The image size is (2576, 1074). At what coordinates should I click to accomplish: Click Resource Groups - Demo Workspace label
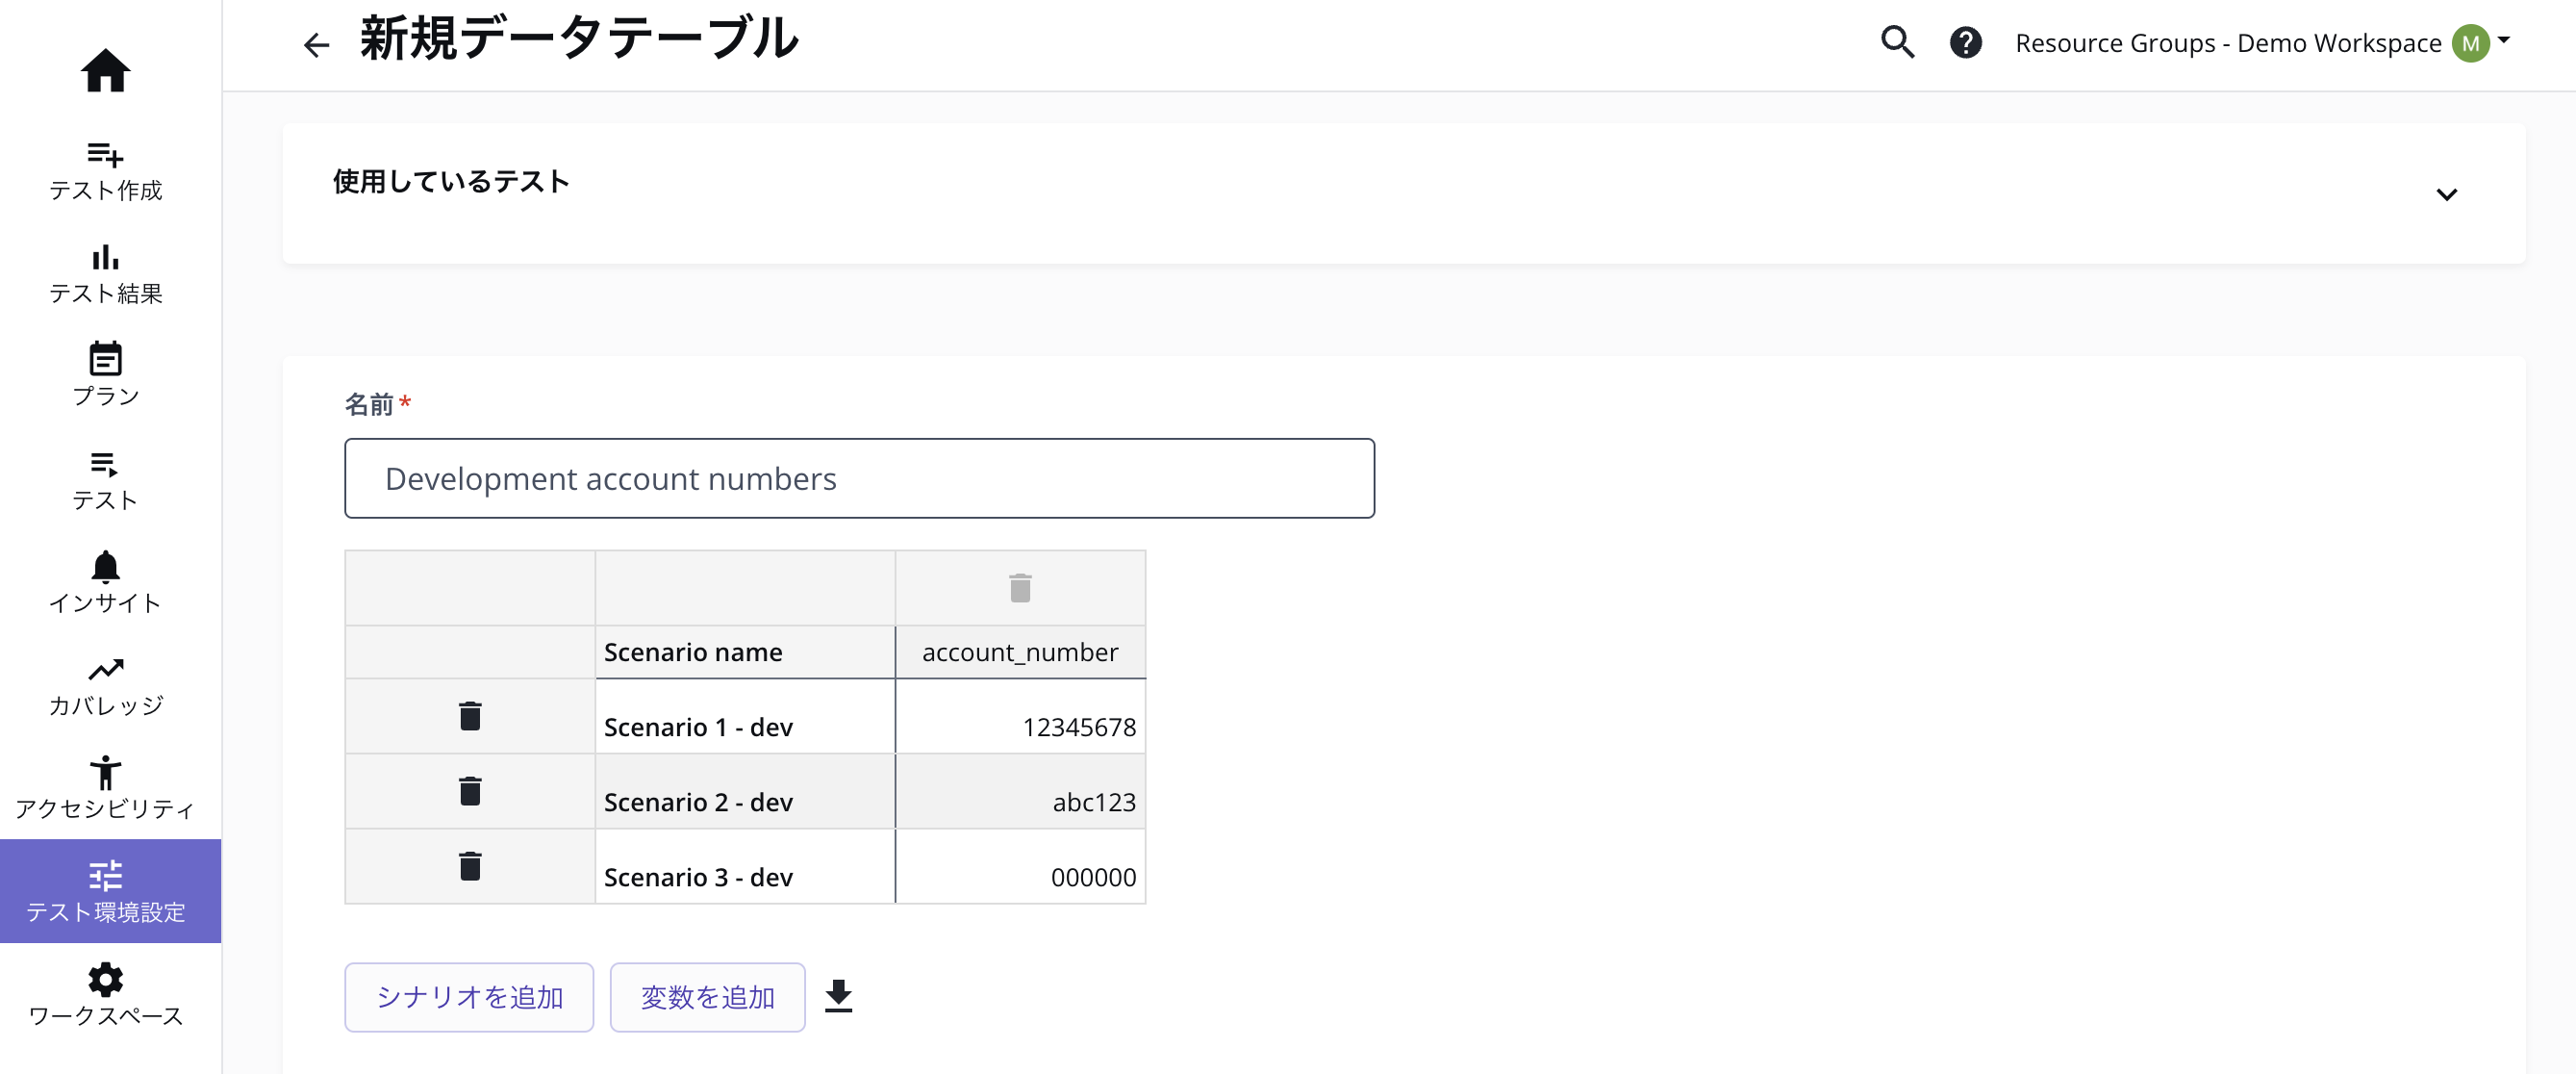coord(2228,43)
